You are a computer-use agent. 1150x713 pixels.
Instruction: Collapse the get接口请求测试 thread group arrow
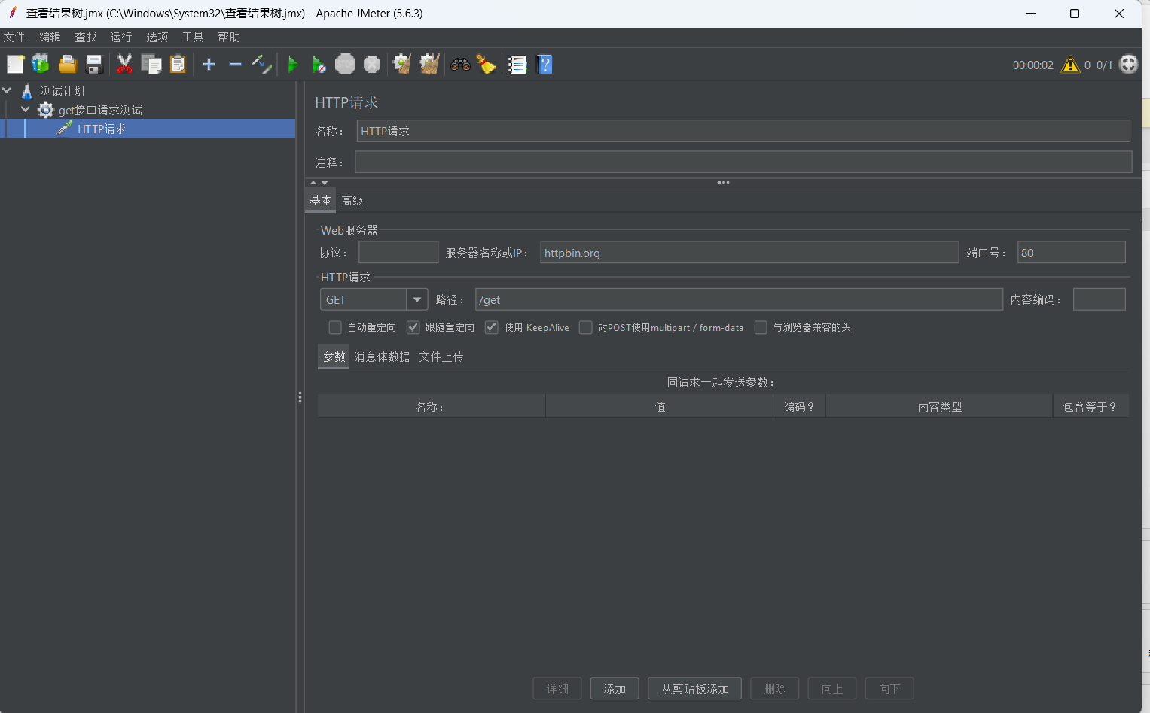click(x=26, y=109)
